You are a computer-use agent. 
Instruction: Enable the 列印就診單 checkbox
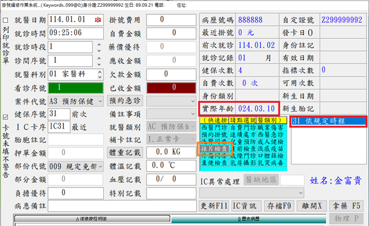pos(6,20)
